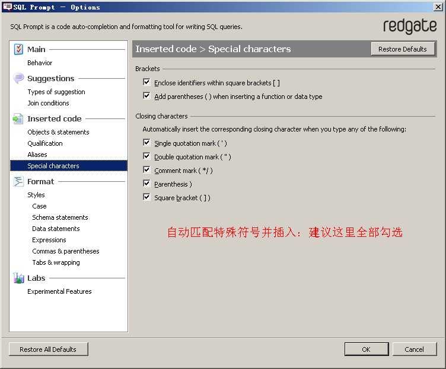Open the Join conditions page
Viewport: 446px width, 369px height.
(49, 103)
